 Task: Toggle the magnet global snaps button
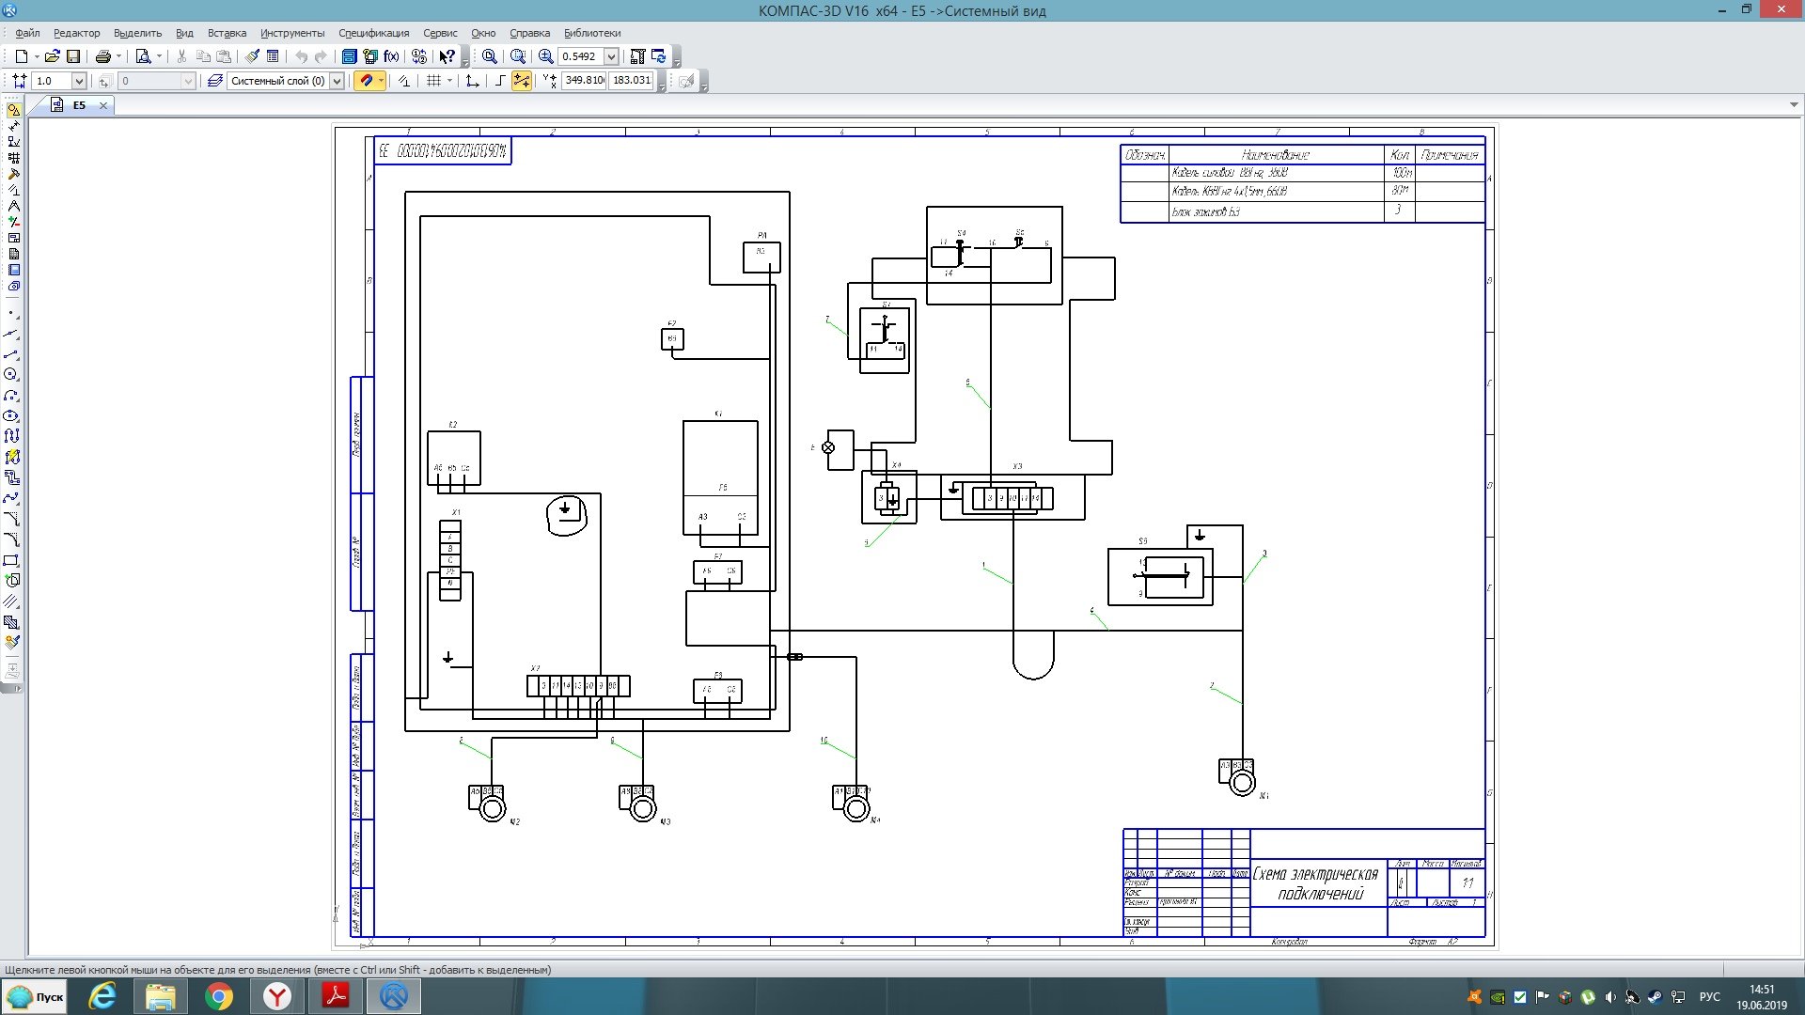[x=366, y=81]
